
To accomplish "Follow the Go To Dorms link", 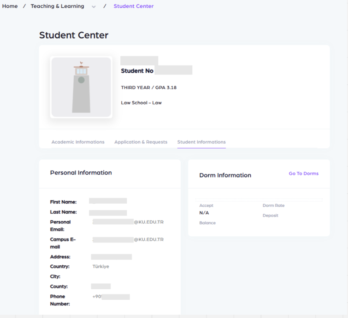I will pyautogui.click(x=303, y=174).
